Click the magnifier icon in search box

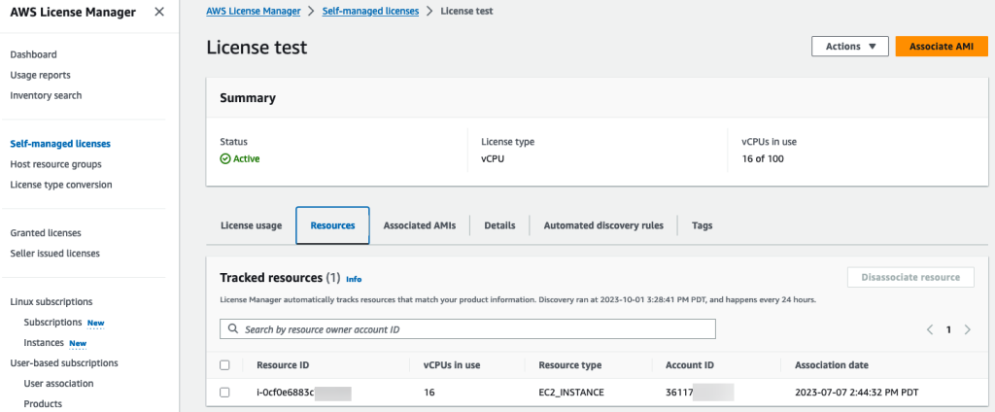(x=232, y=329)
